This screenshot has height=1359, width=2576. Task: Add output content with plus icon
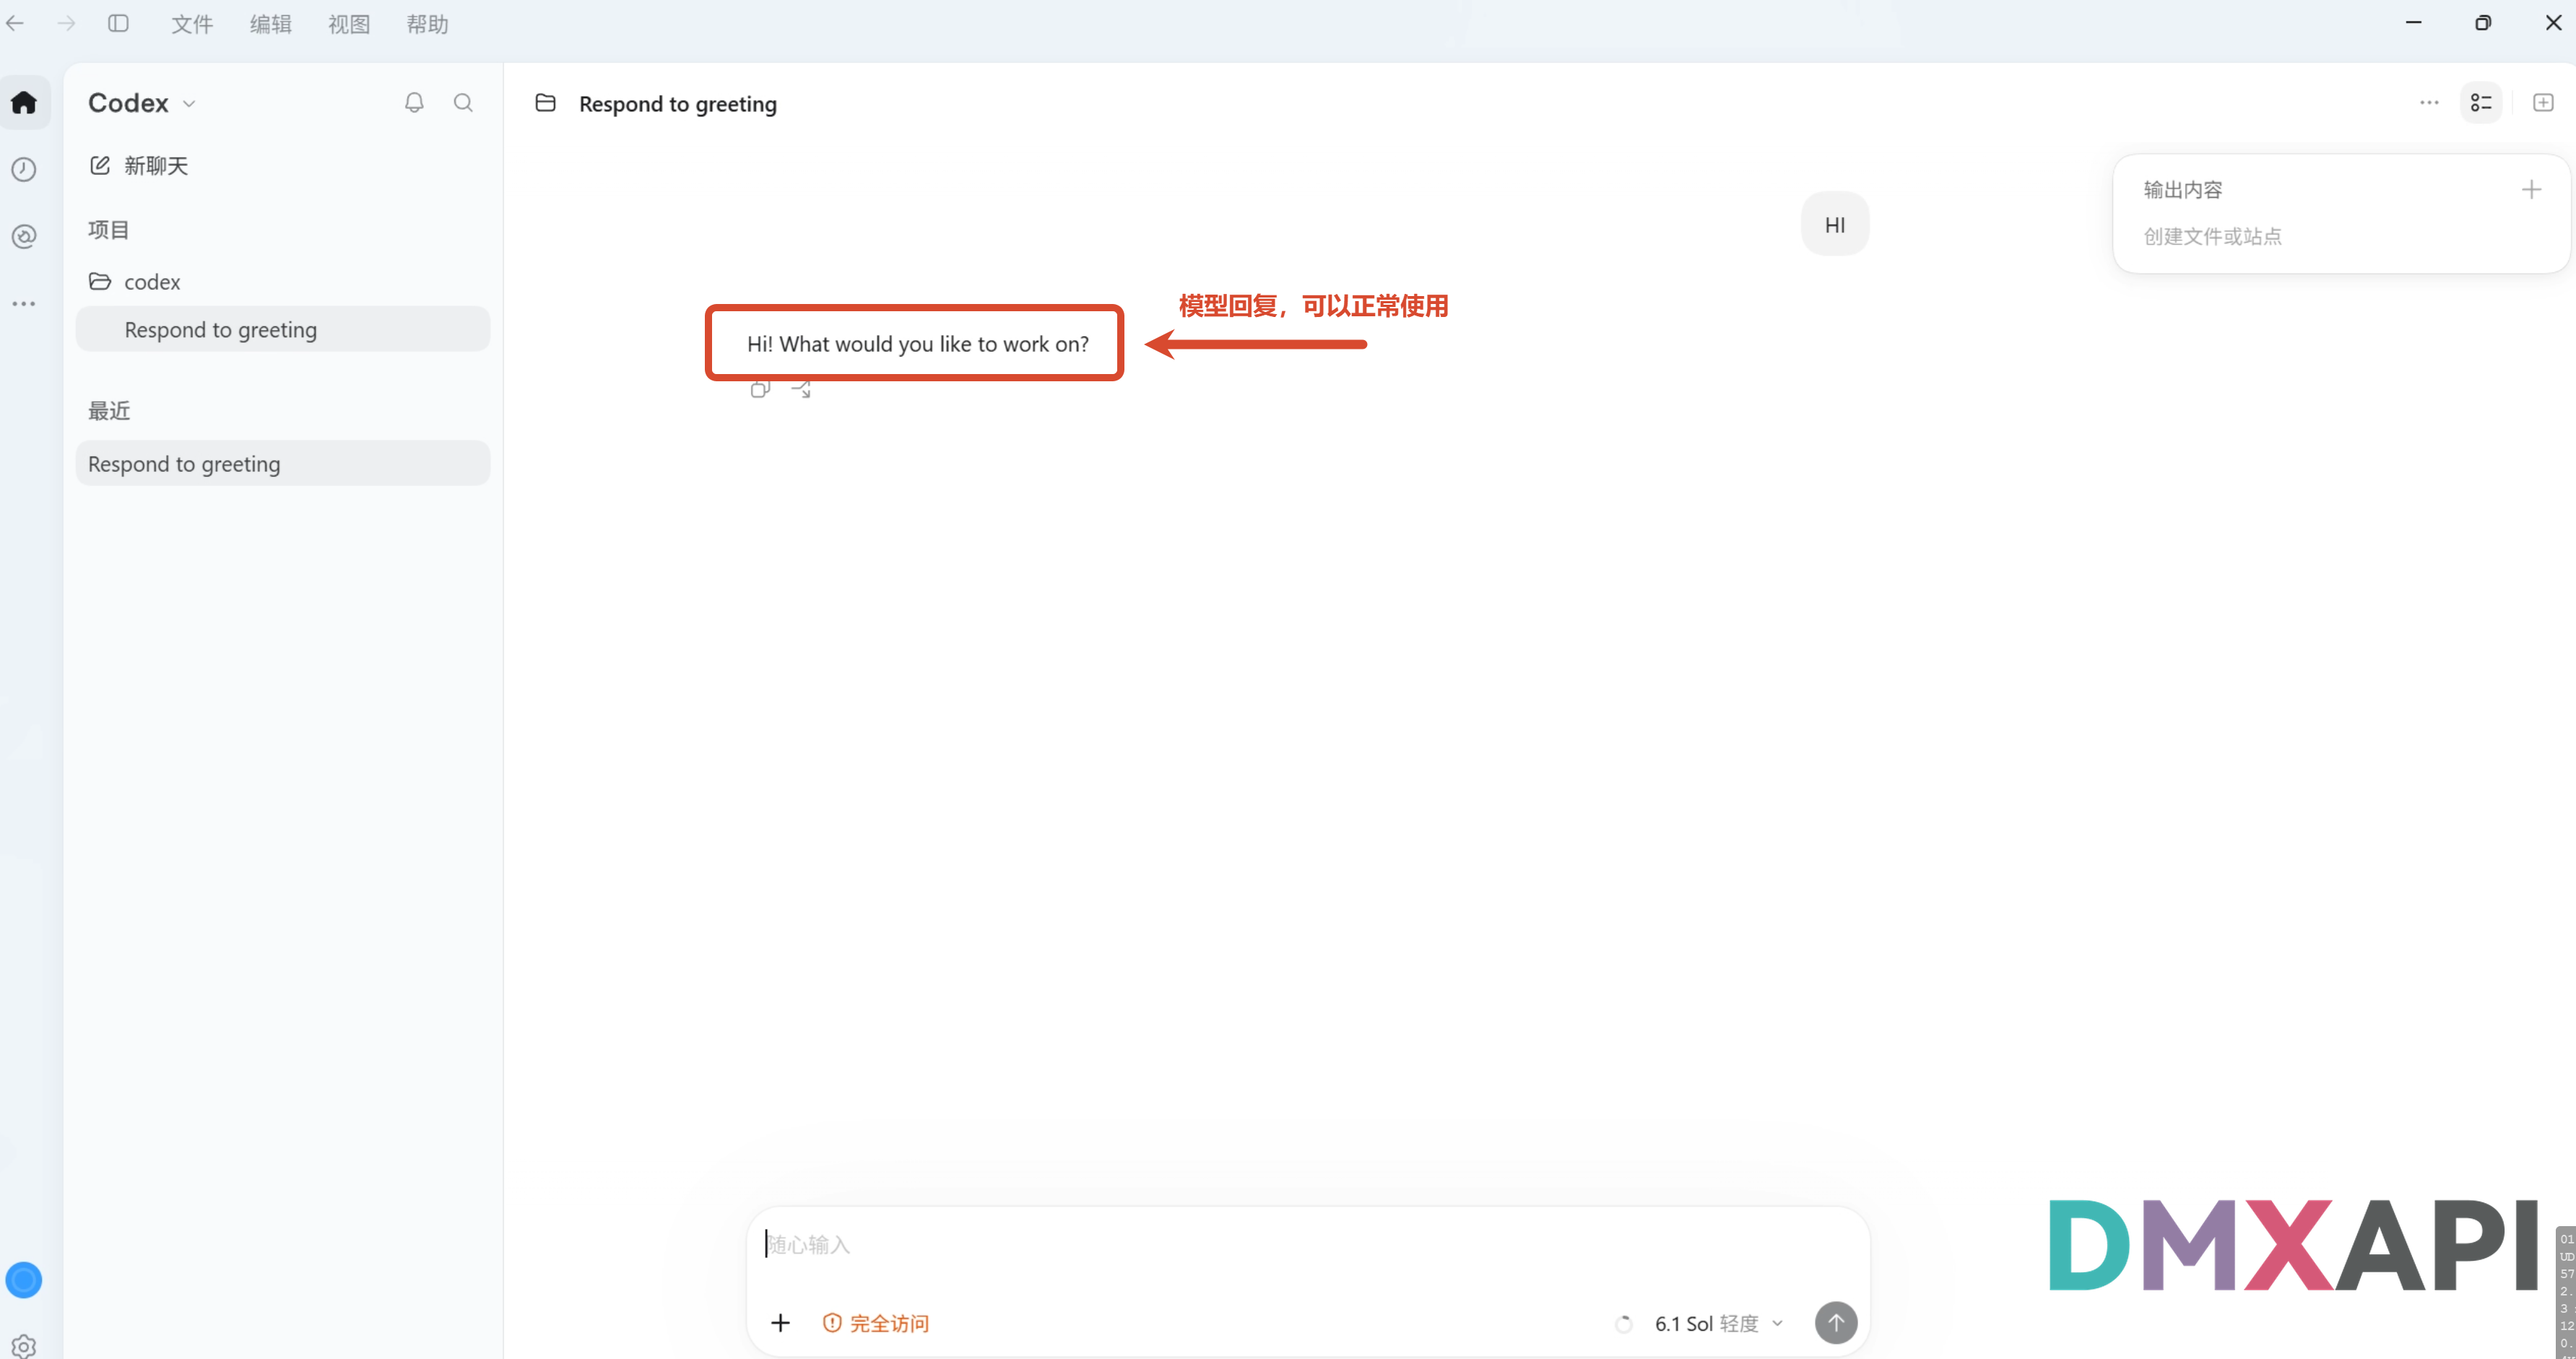pos(2531,189)
